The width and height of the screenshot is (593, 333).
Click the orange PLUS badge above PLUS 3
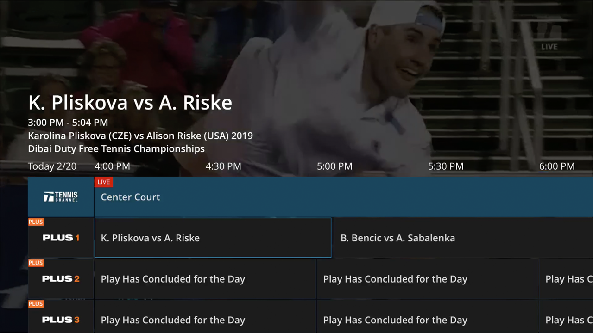pyautogui.click(x=36, y=303)
